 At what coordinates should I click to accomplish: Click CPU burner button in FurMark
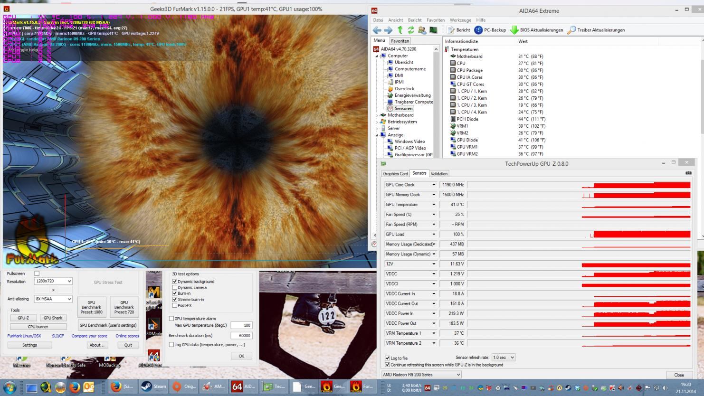[38, 327]
